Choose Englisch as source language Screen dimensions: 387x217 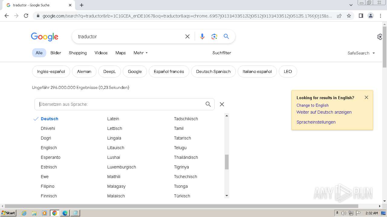point(49,148)
